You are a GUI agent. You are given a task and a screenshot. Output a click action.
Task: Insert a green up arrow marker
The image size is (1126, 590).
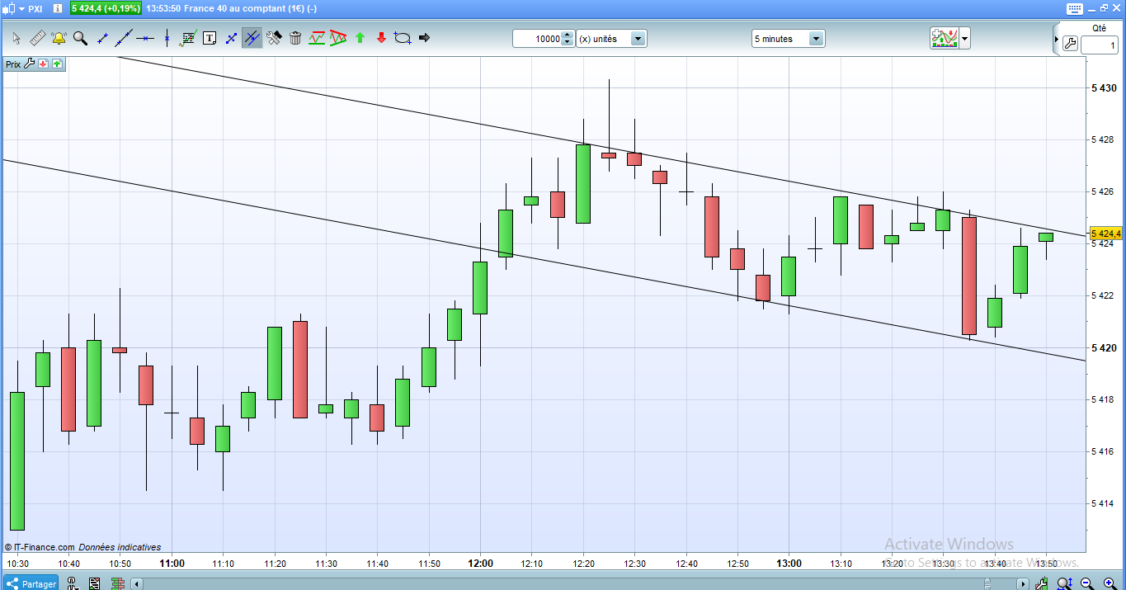[360, 38]
